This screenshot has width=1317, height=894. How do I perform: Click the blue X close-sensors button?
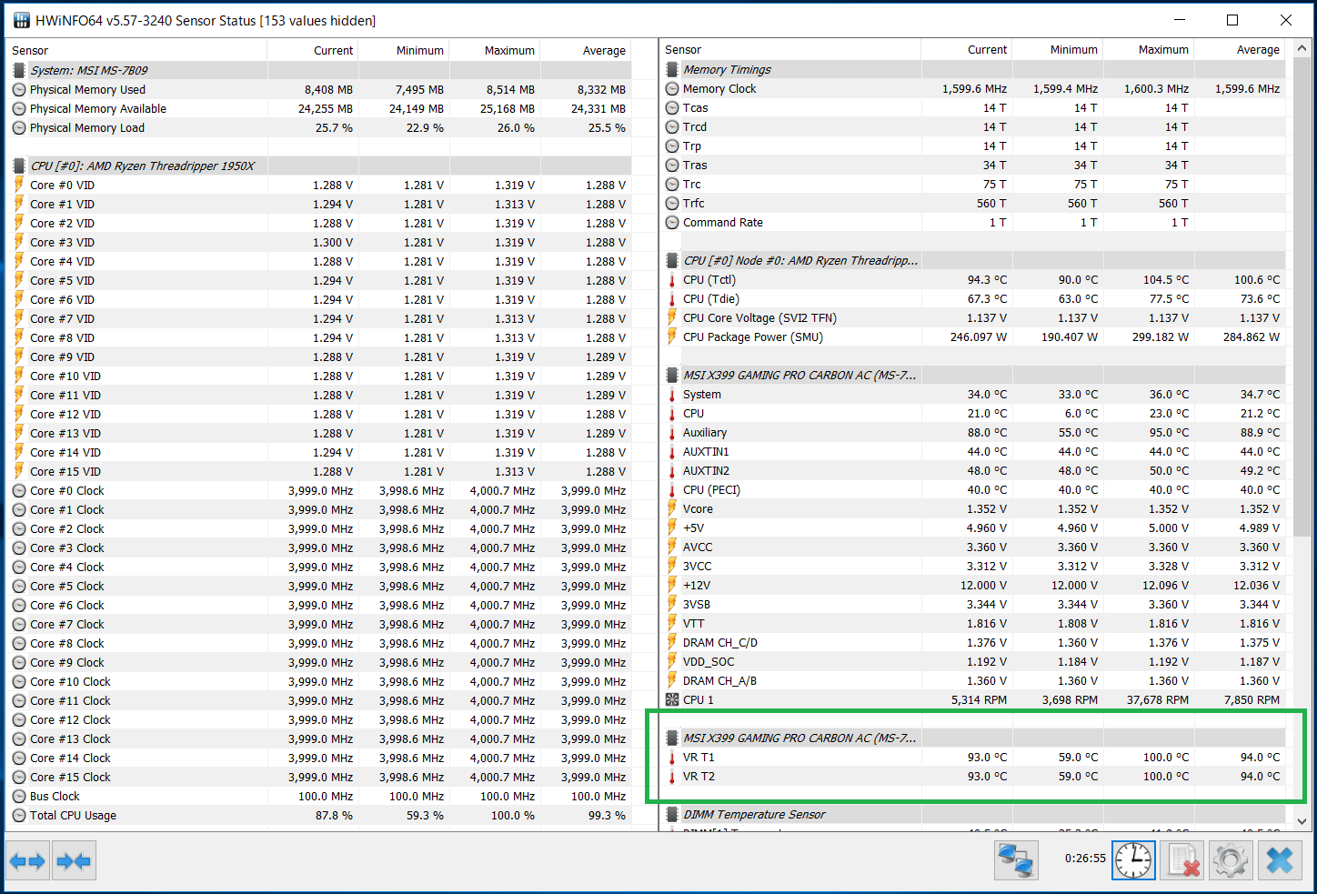1280,860
